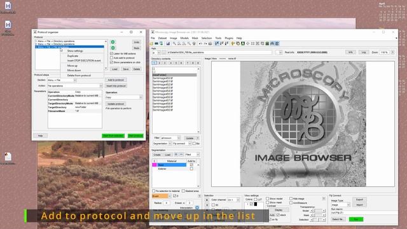Choose Duplicate from context menu
Viewport: 407px width, 229px height.
click(x=72, y=56)
